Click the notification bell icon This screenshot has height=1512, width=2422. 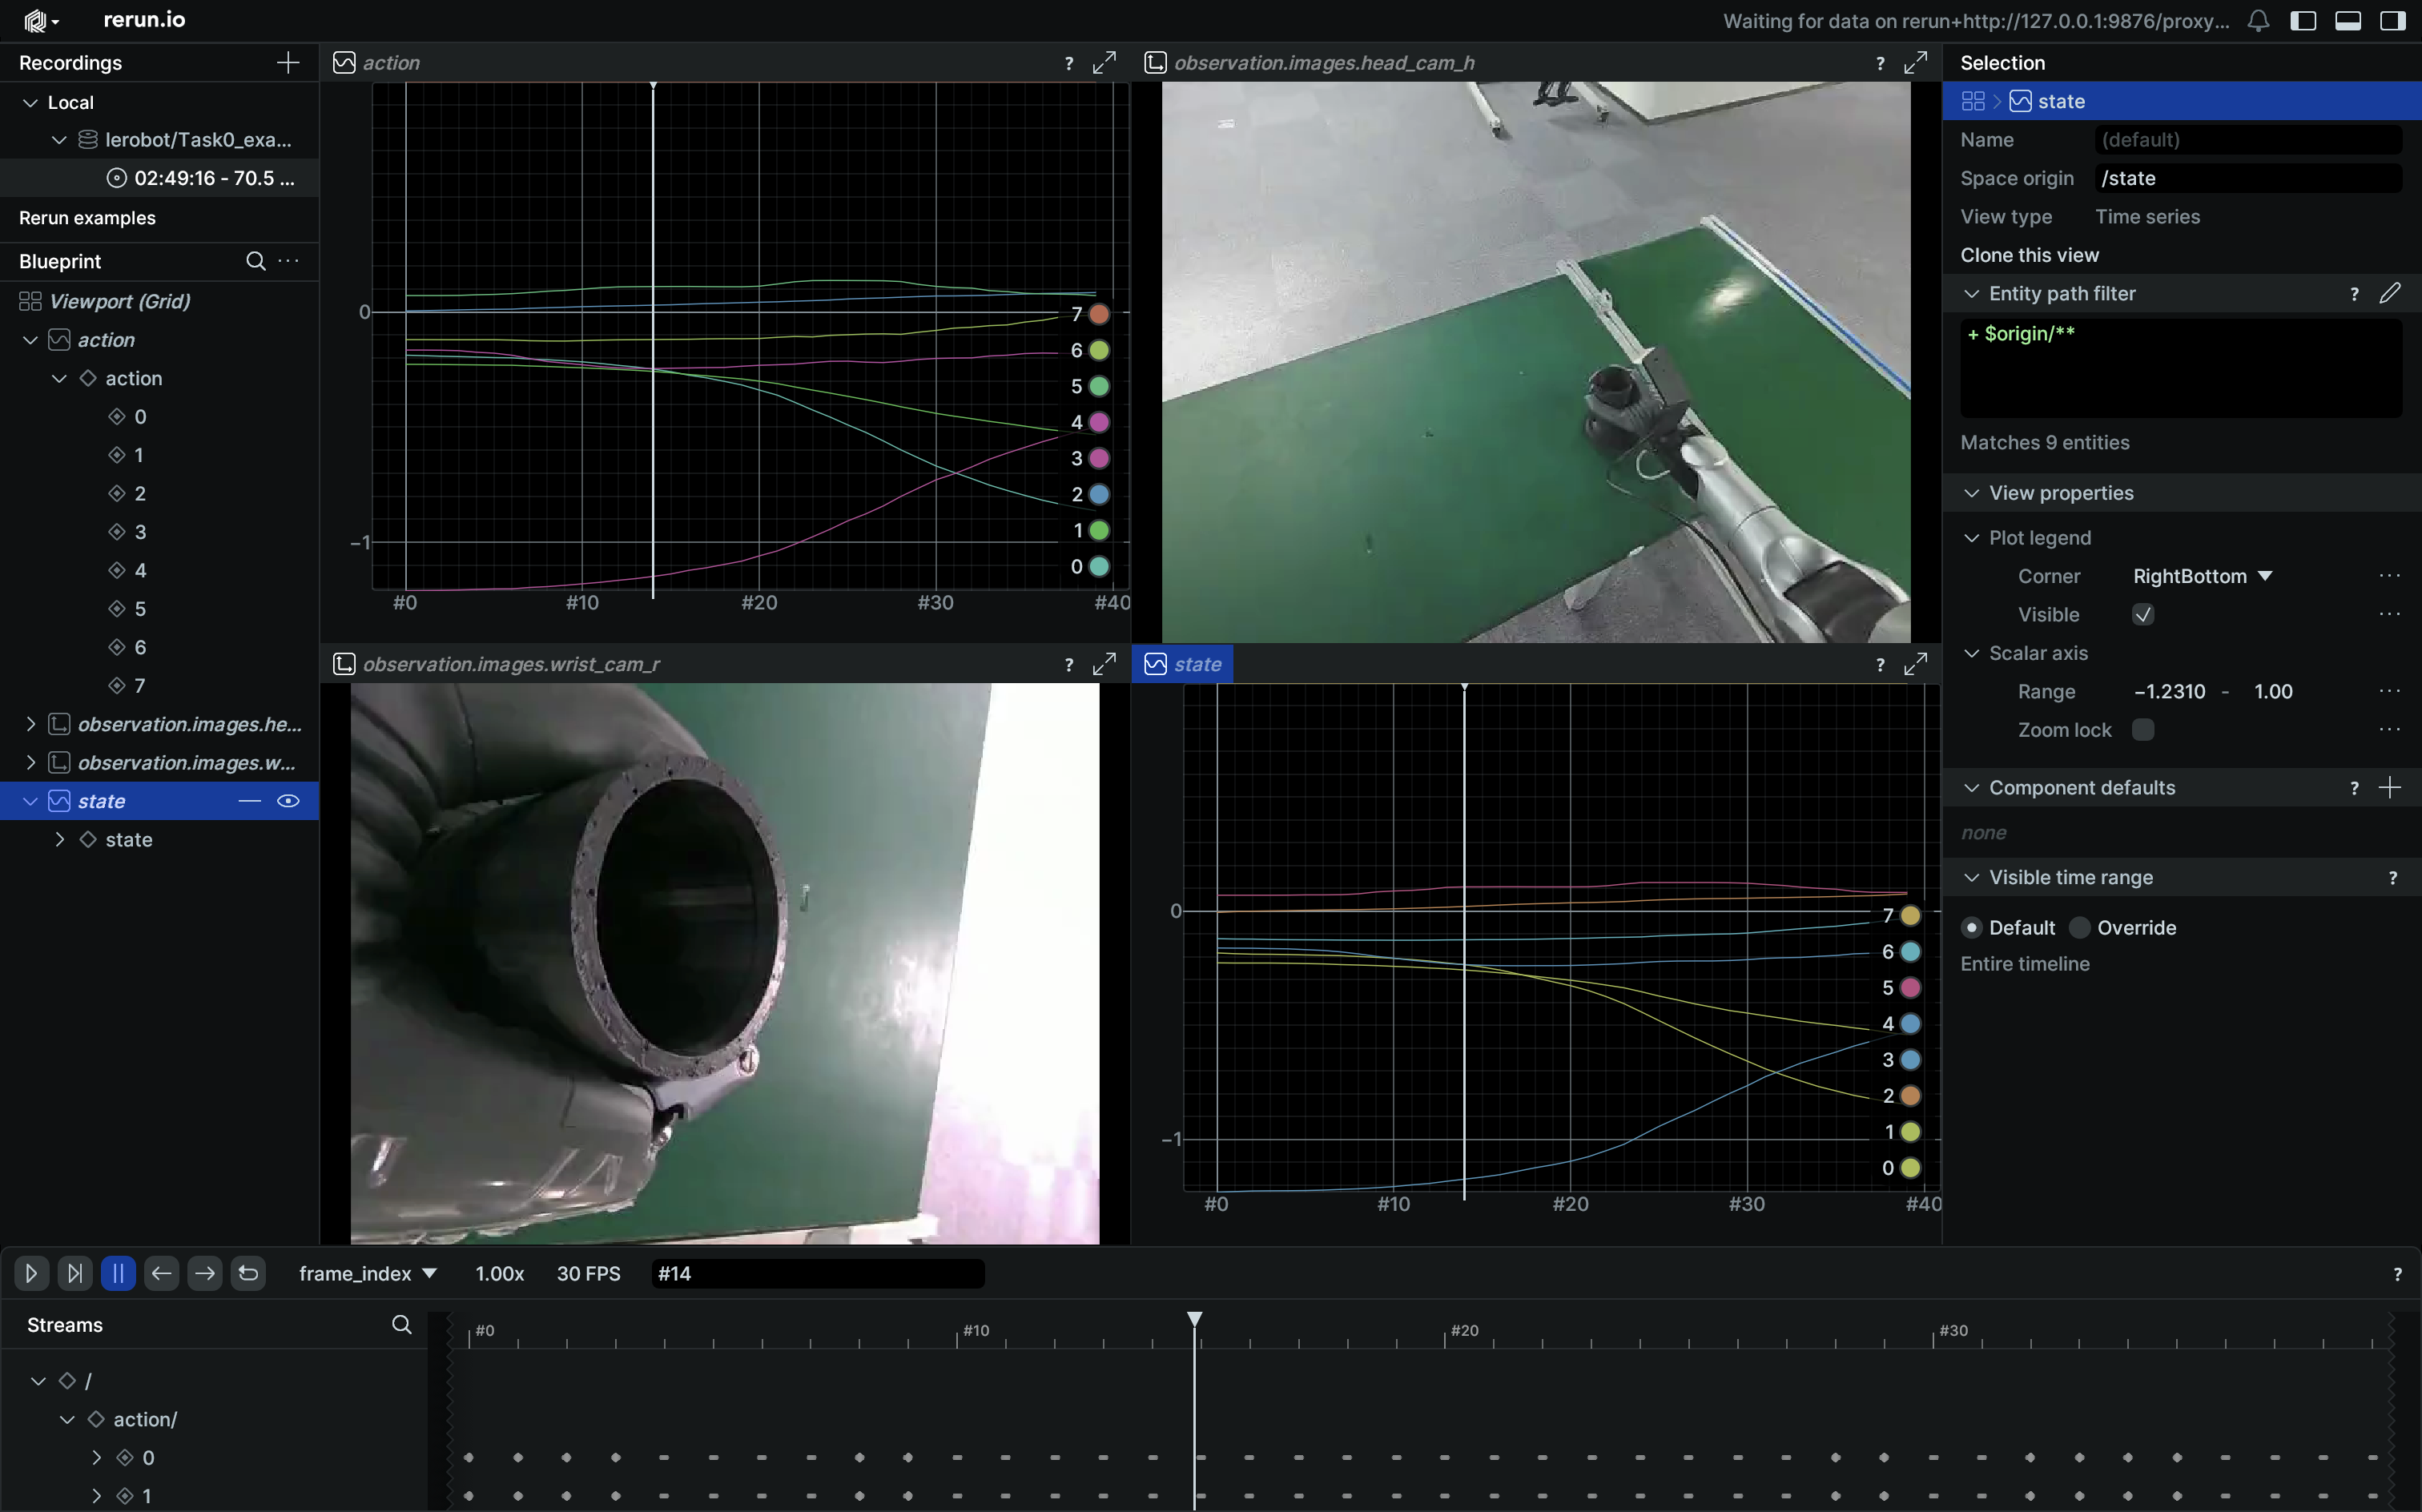click(2258, 21)
